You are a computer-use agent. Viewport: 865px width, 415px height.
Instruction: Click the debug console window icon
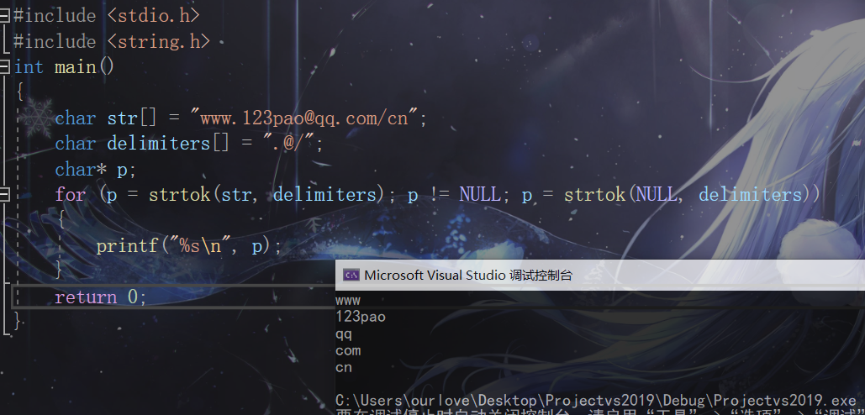351,275
